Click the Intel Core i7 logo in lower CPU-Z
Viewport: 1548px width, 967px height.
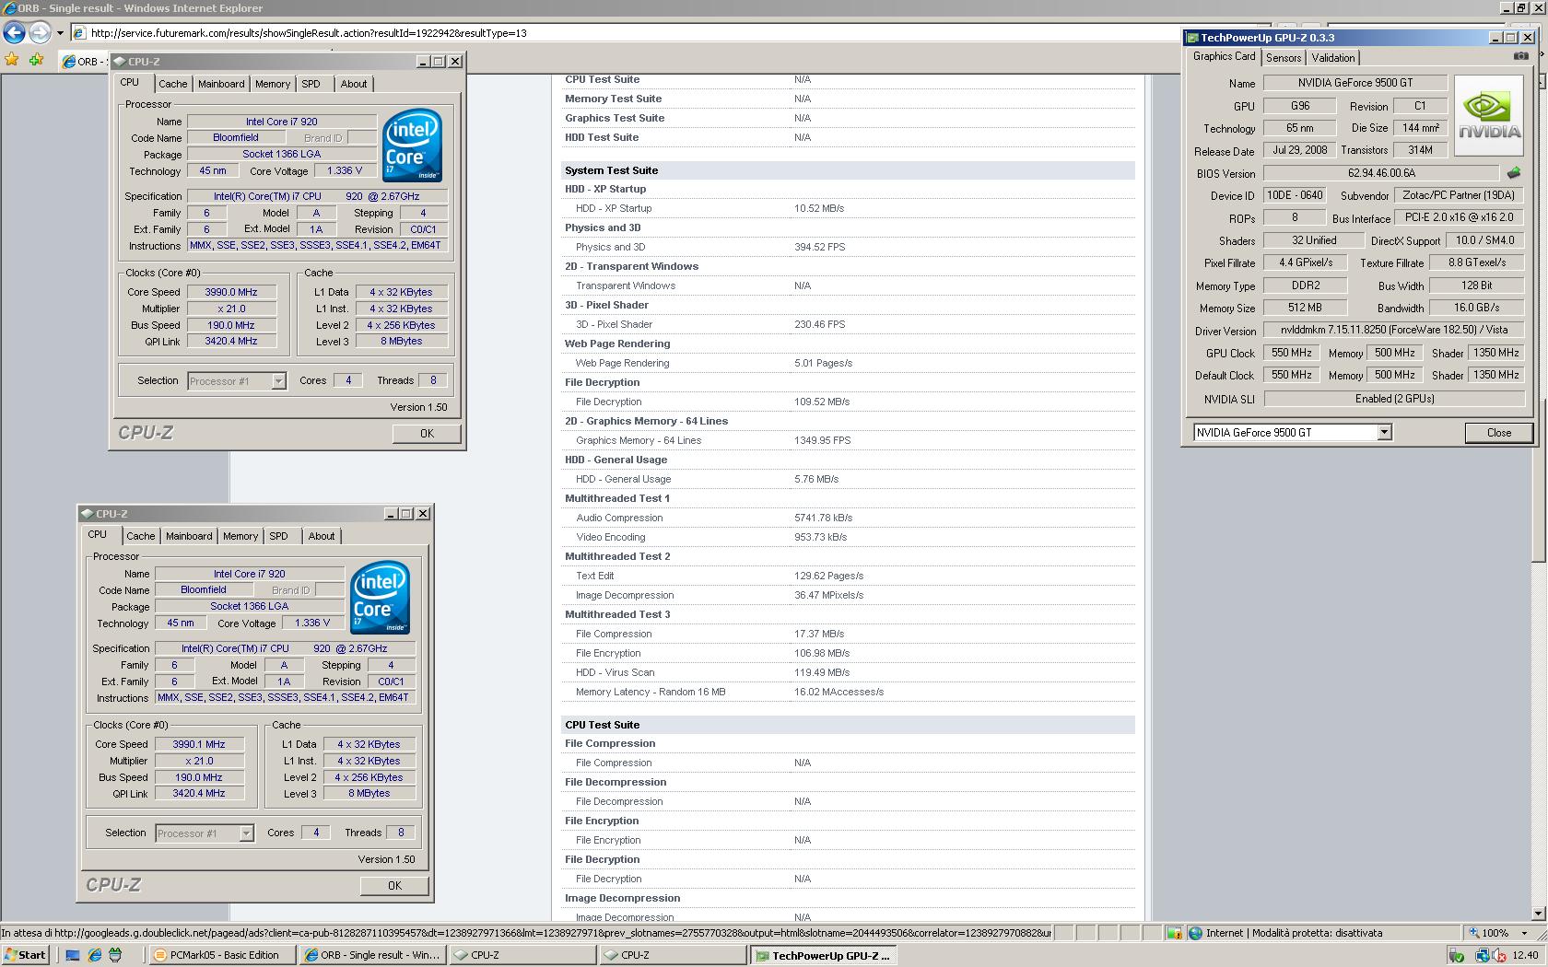(379, 597)
